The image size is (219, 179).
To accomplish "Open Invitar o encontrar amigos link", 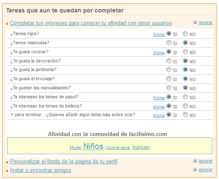I will (41, 170).
